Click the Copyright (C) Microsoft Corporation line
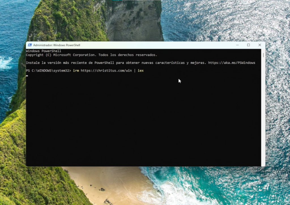290x205 pixels. pyautogui.click(x=91, y=55)
